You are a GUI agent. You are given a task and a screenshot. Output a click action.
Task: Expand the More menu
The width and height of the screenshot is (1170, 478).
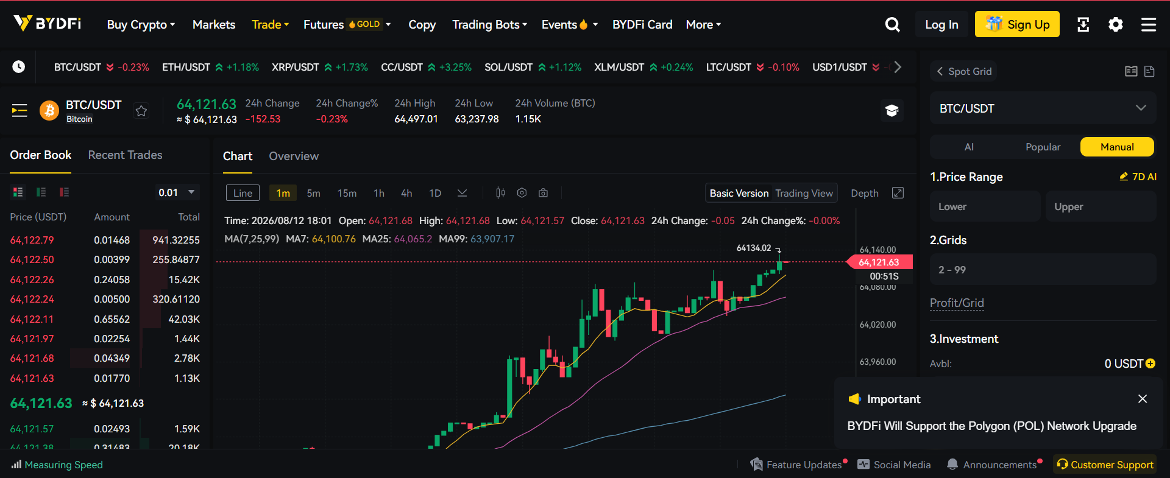click(x=703, y=24)
